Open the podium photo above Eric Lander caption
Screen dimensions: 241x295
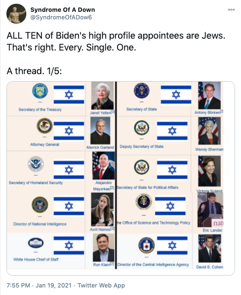(210, 210)
